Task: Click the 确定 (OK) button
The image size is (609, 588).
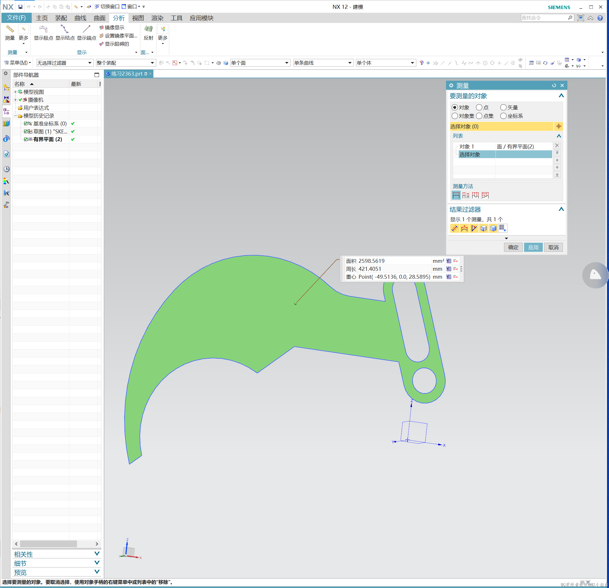Action: point(513,247)
